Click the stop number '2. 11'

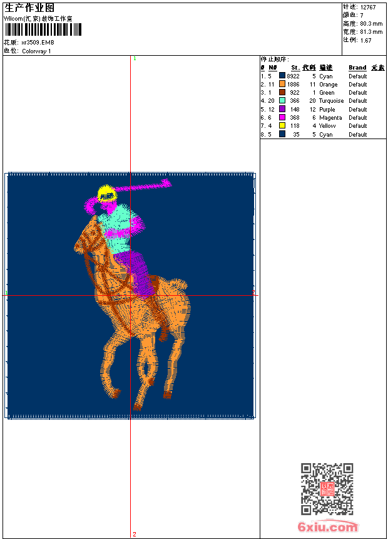(x=267, y=85)
